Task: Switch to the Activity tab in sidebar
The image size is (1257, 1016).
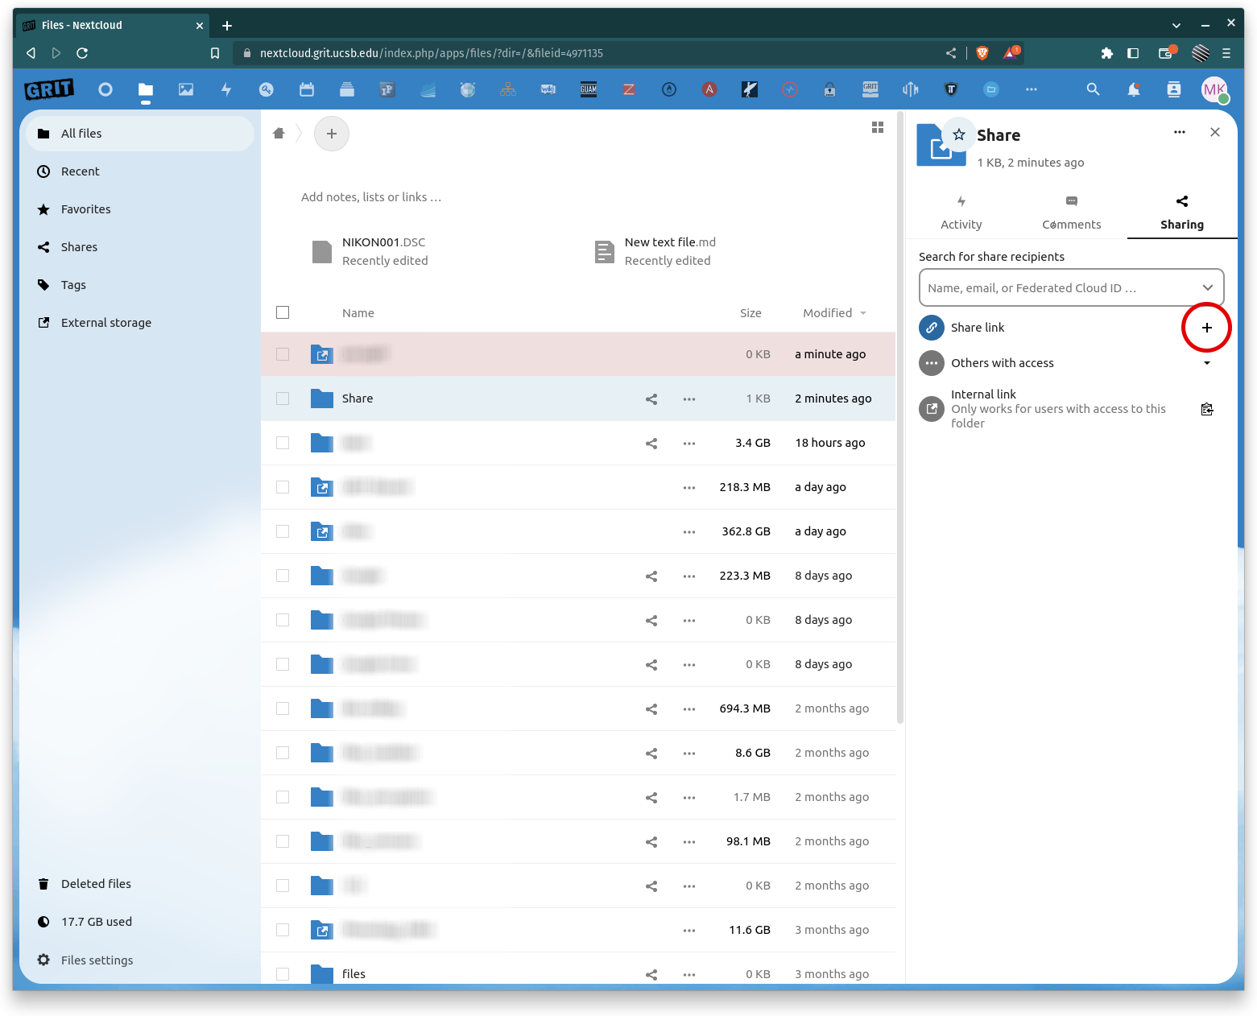Action: [x=961, y=213]
